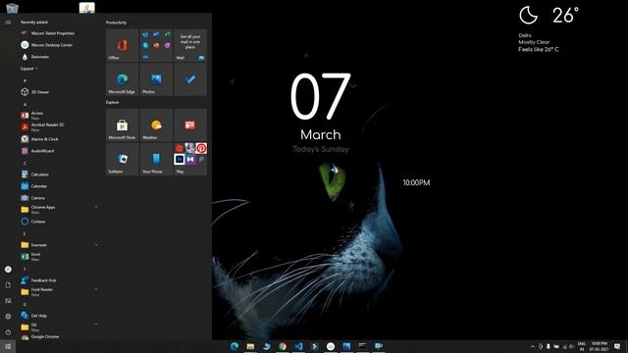The image size is (628, 353).
Task: Open the camera recorder taskbar icon
Action: (379, 346)
